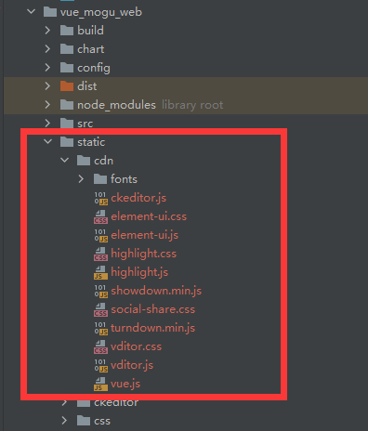The image size is (368, 431).
Task: Select the element-ui.js file name
Action: pos(144,235)
